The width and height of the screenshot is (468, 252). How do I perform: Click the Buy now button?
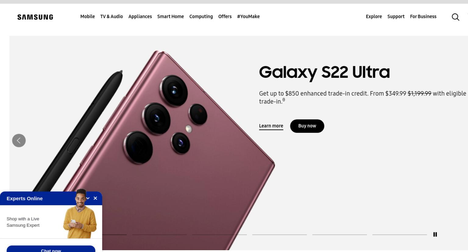pyautogui.click(x=307, y=126)
